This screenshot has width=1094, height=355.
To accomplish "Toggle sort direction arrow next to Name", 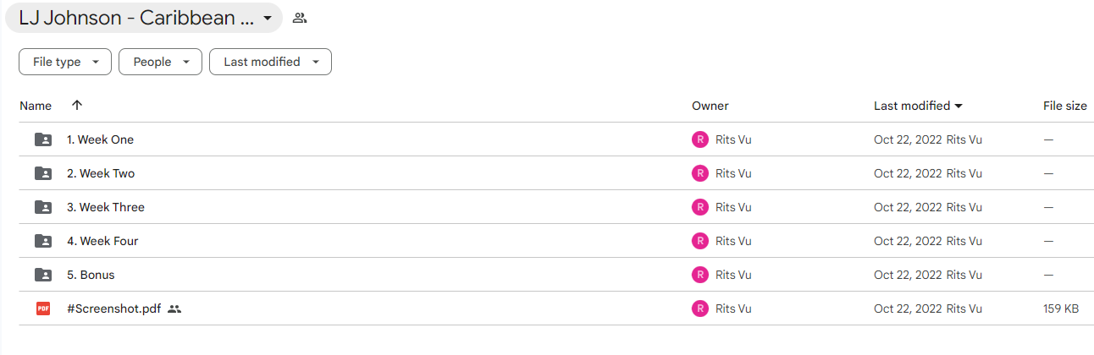I will click(77, 106).
